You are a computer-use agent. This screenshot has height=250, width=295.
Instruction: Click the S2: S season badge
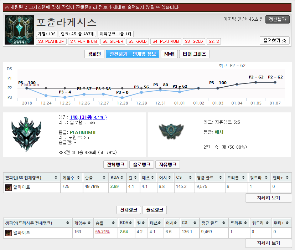214,41
